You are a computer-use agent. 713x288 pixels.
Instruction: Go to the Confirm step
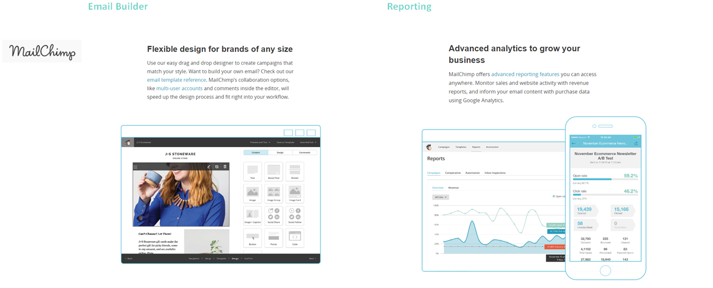pos(248,258)
